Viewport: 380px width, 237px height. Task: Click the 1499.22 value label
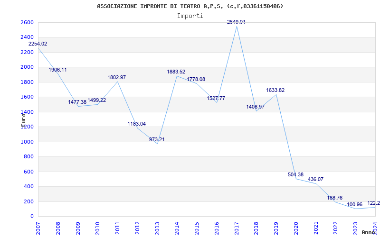97,100
